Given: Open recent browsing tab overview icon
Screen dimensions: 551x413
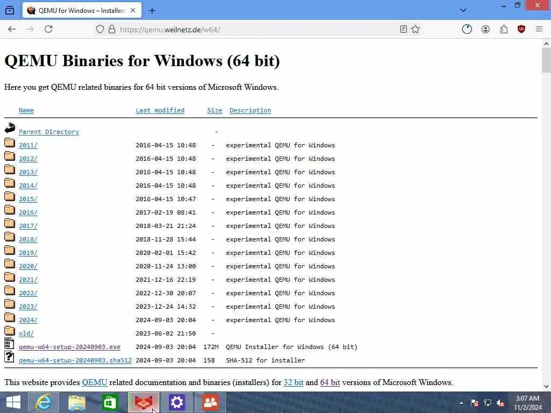Looking at the screenshot, I should coord(10,10).
